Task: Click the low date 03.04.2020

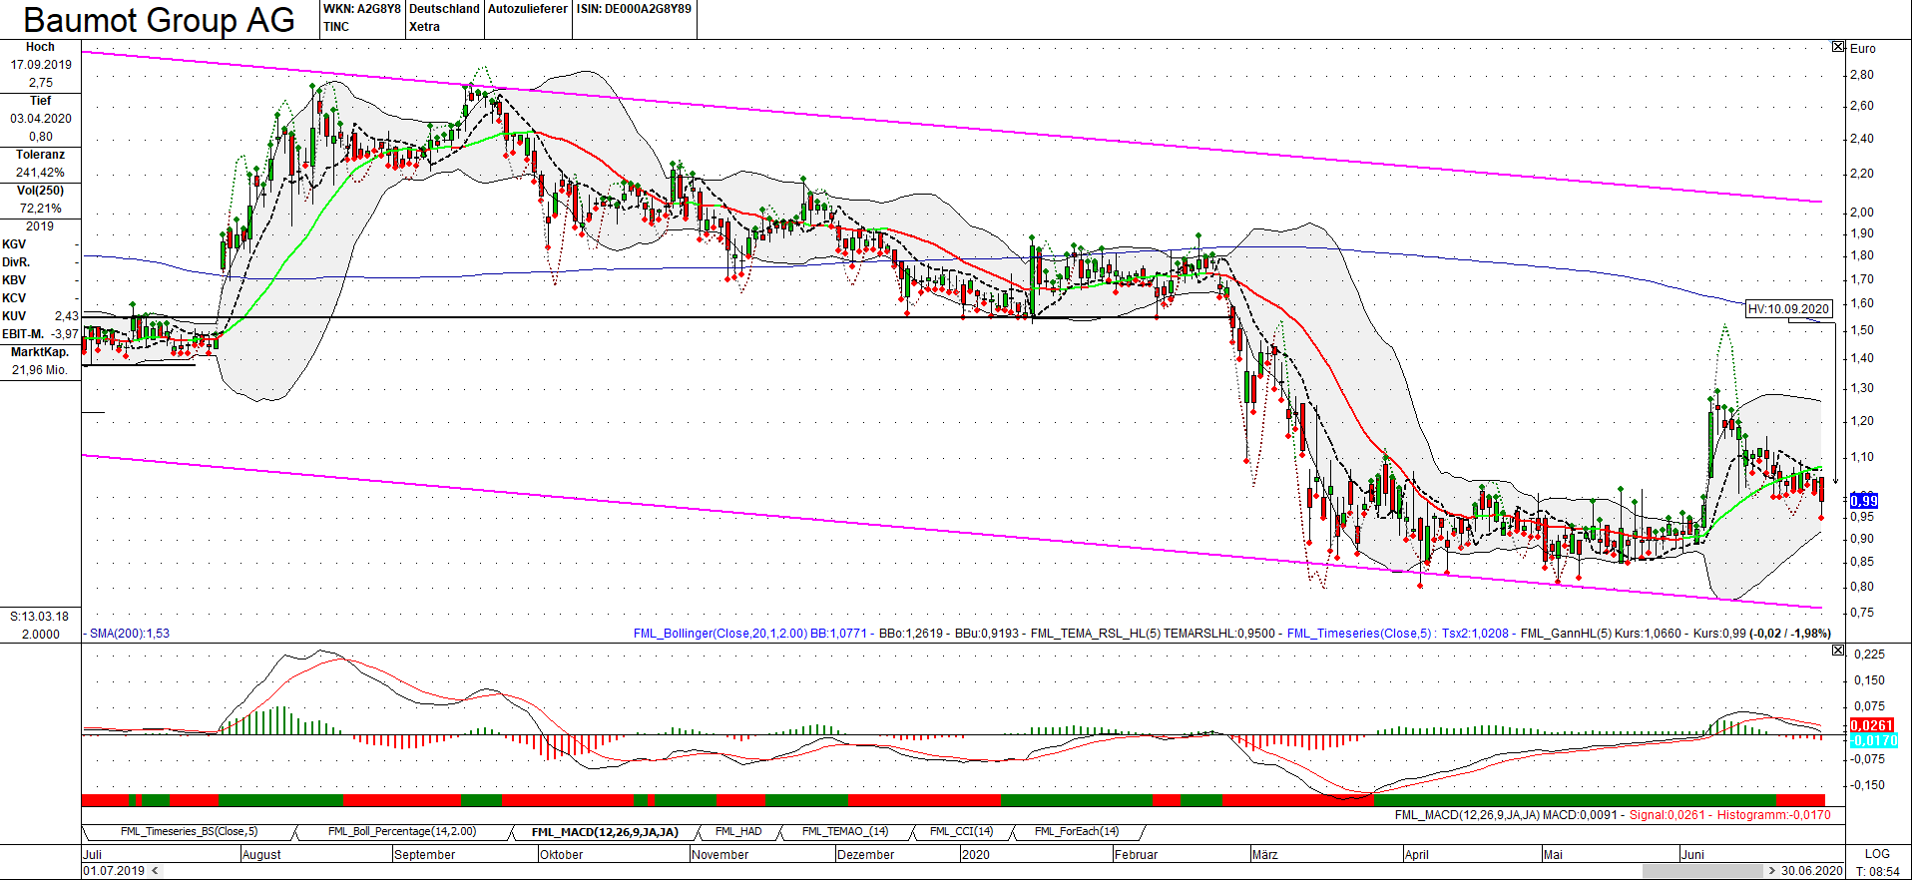Action: (x=41, y=119)
